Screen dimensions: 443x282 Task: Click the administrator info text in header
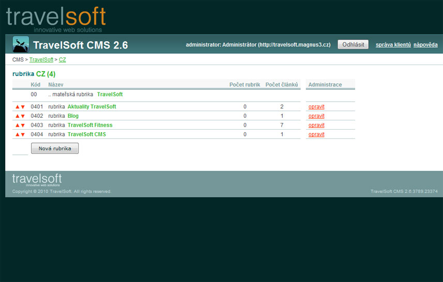coord(258,44)
